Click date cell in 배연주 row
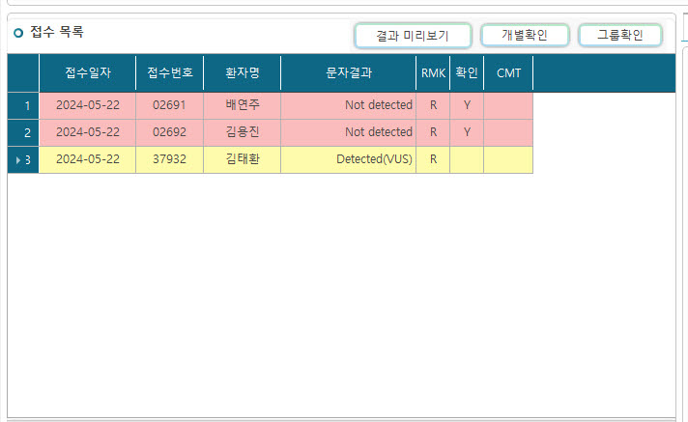 click(x=88, y=105)
